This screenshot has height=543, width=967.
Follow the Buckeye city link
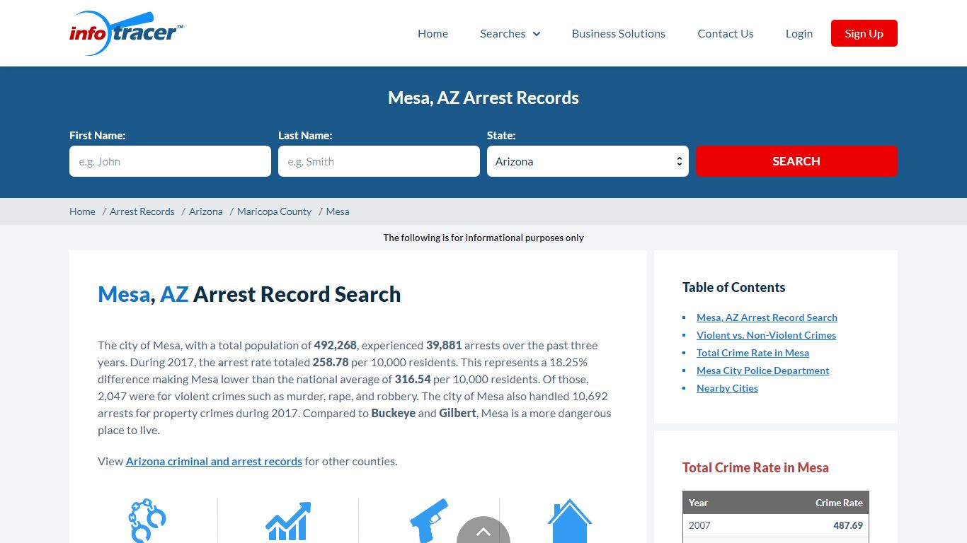point(394,413)
